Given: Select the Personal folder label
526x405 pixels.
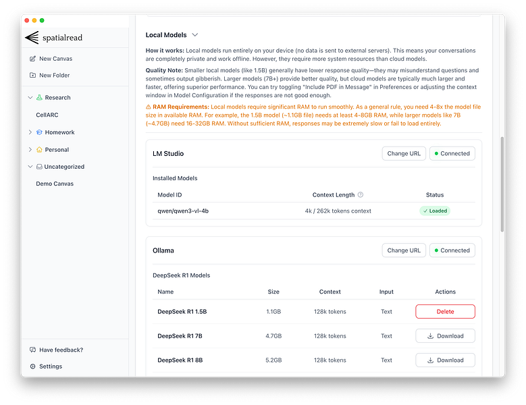Looking at the screenshot, I should [x=57, y=150].
